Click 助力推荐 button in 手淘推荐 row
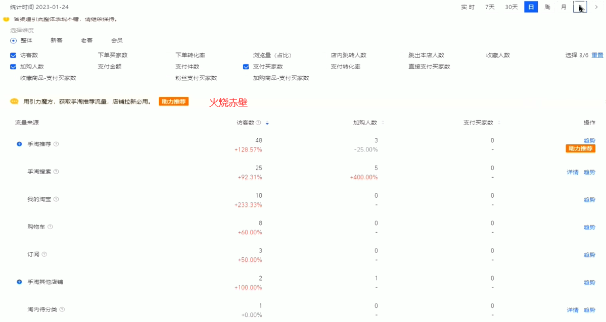 [581, 149]
